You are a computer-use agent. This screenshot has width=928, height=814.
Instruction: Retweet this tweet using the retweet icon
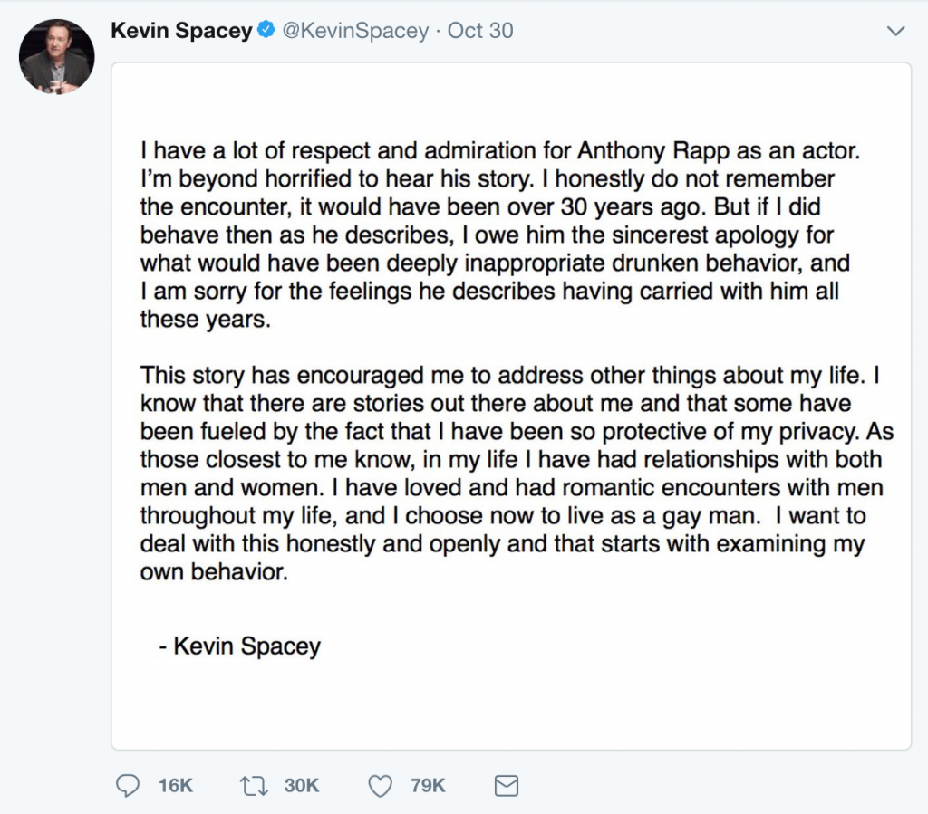(x=254, y=786)
